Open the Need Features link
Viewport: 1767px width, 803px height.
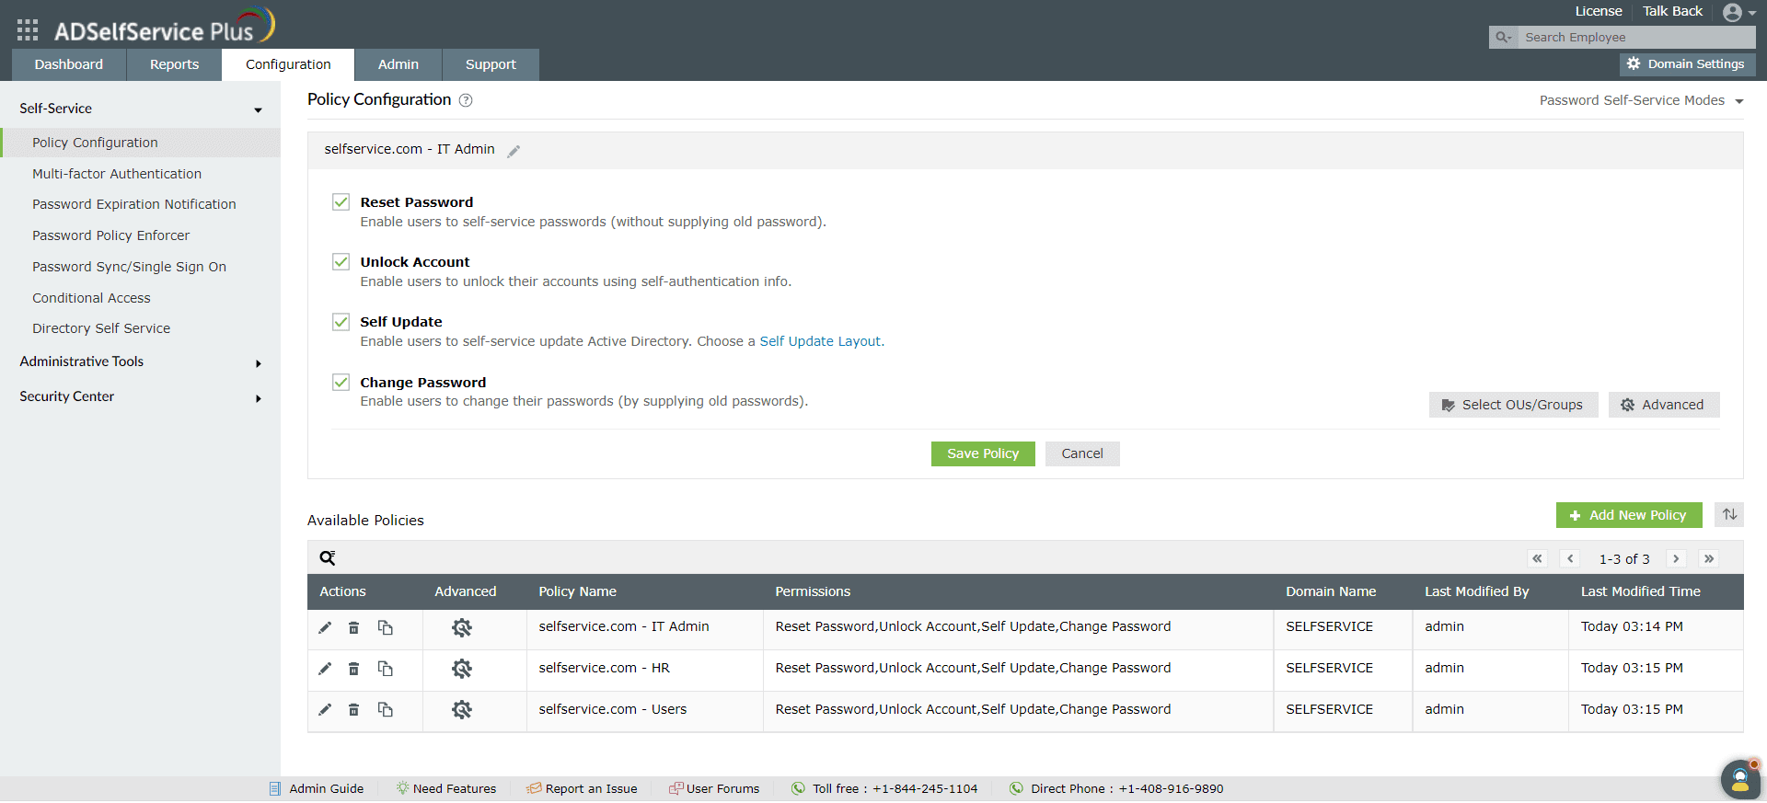coord(446,789)
